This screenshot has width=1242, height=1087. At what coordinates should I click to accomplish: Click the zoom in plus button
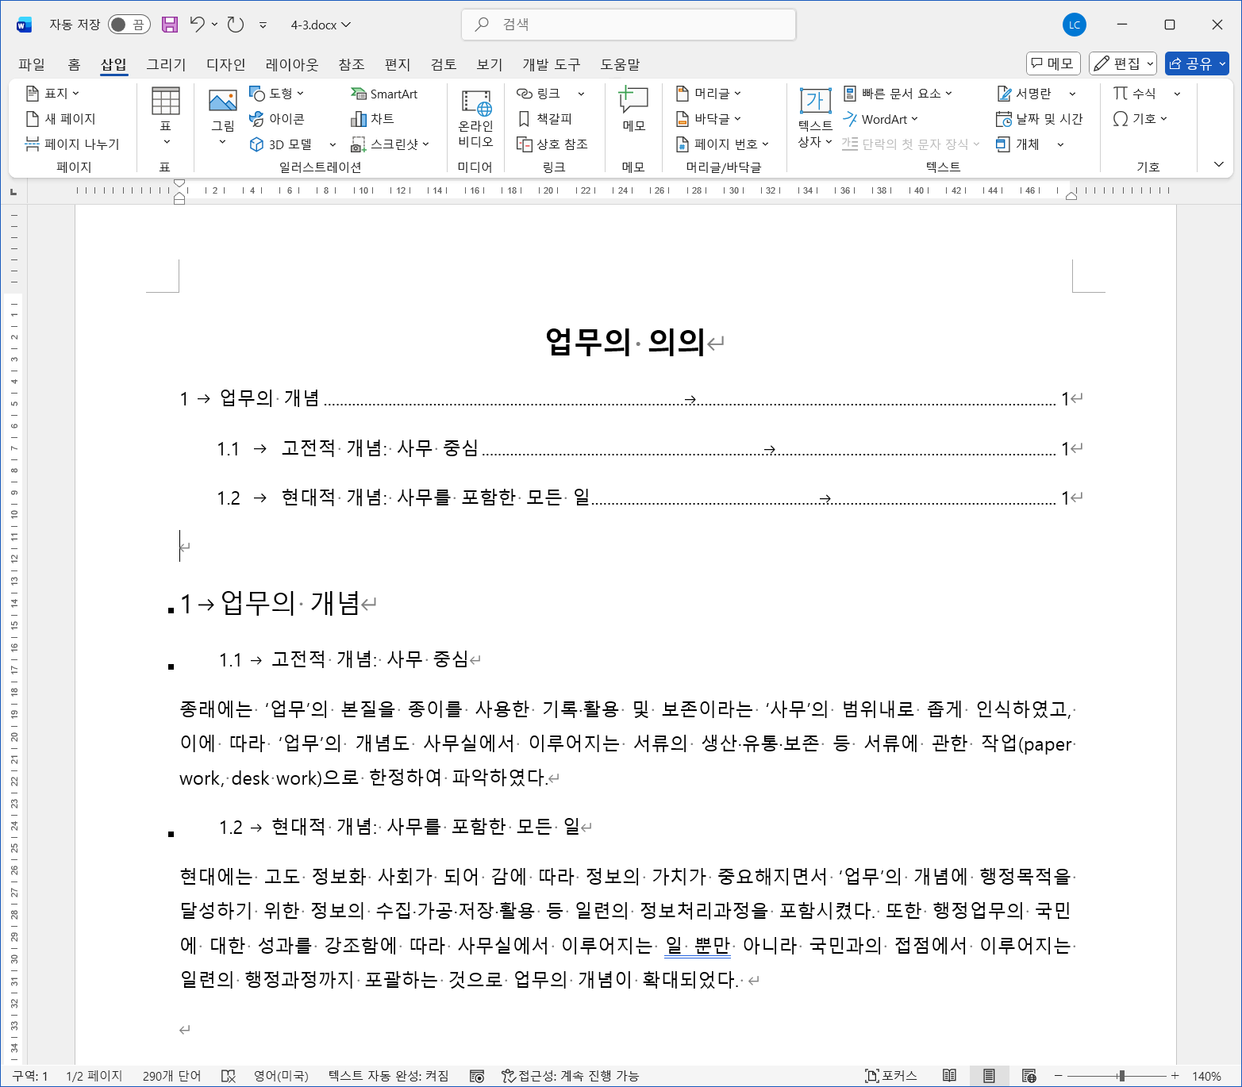(x=1175, y=1076)
